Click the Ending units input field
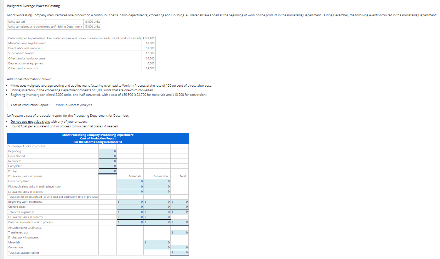Image resolution: width=440 pixels, height=259 pixels. (x=108, y=171)
